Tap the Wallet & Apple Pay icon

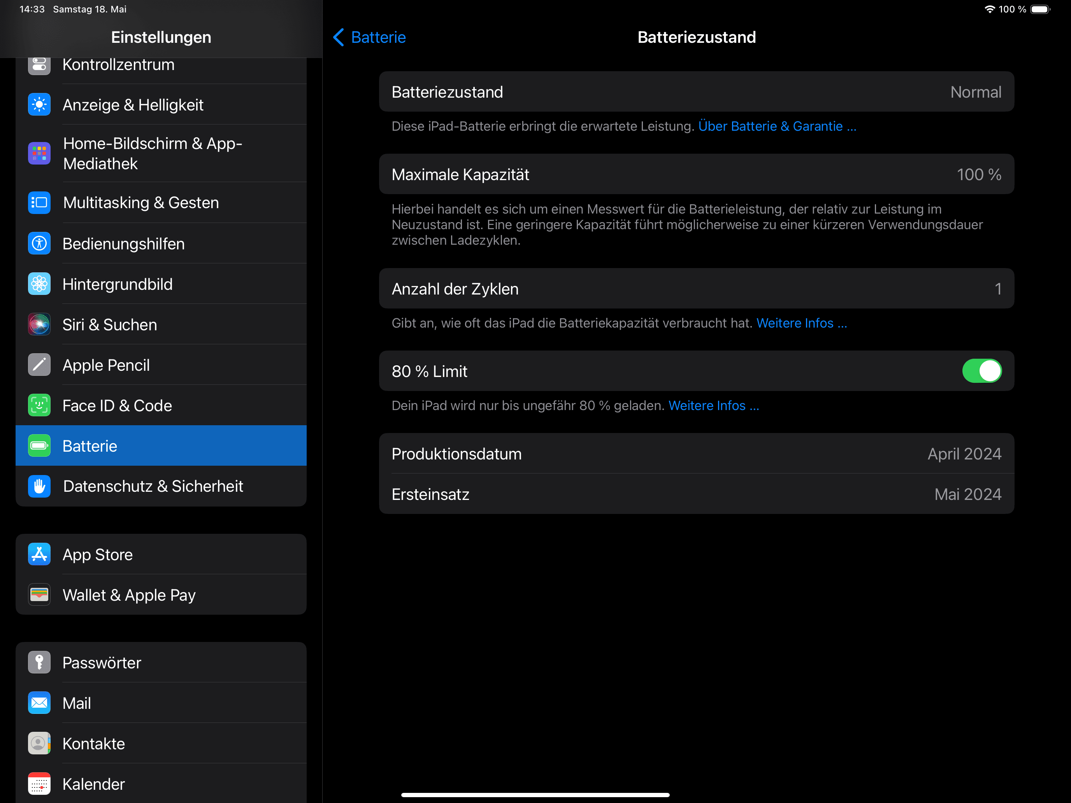pyautogui.click(x=39, y=595)
